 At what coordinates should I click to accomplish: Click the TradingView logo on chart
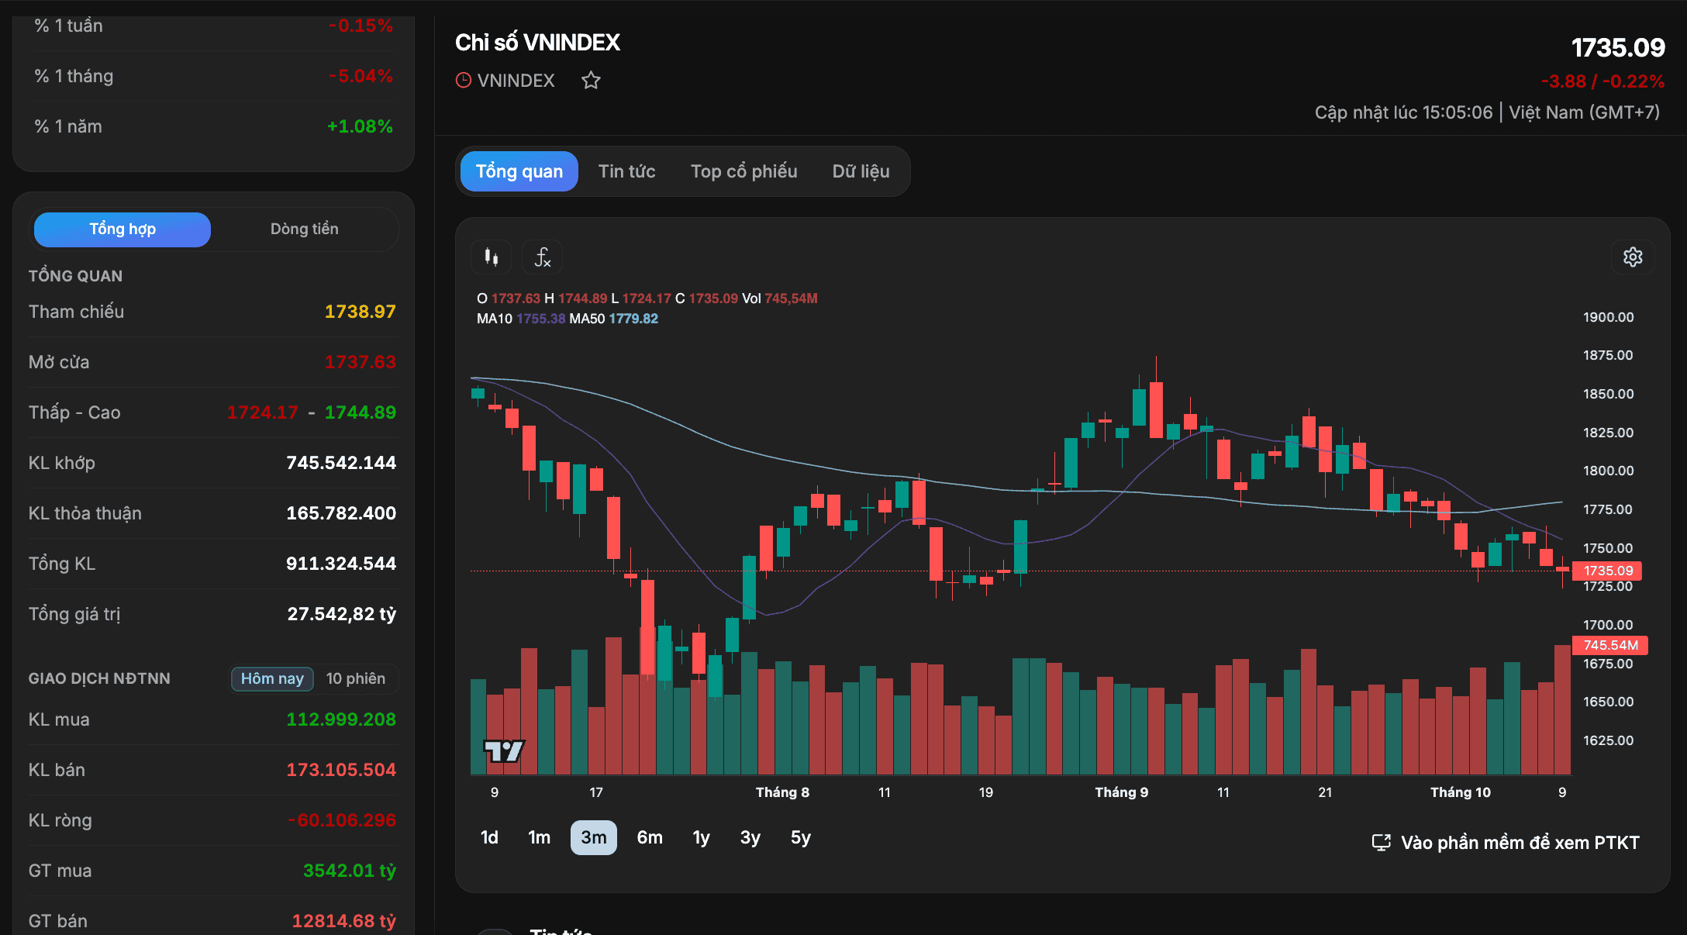click(504, 750)
